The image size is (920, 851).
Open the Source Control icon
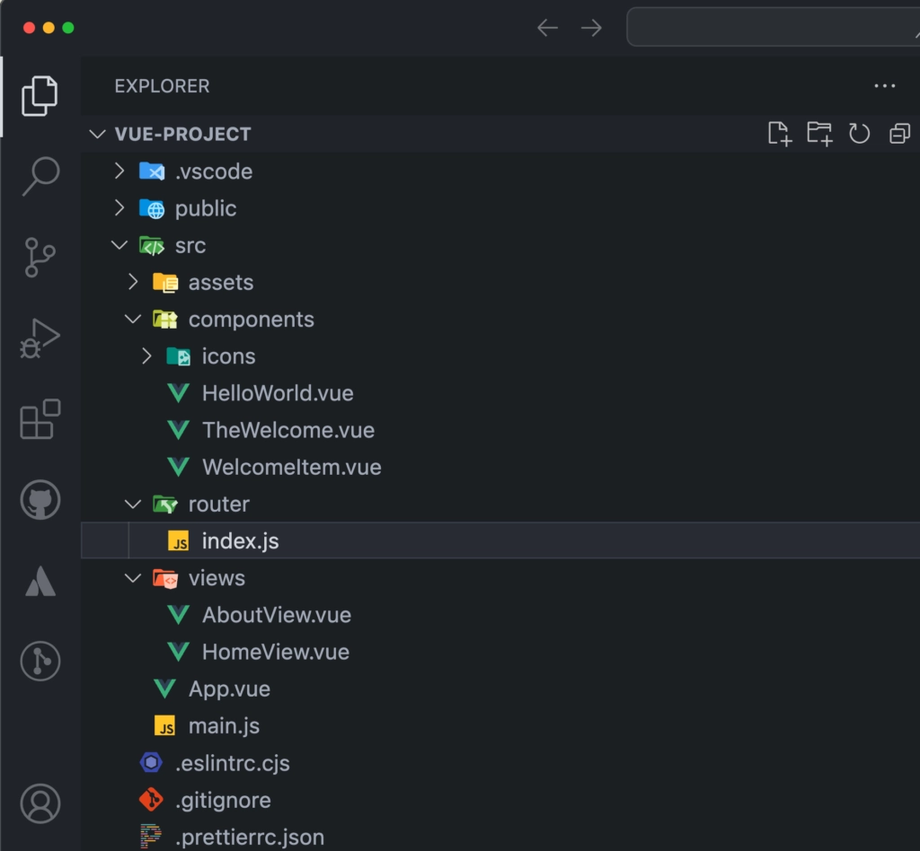[40, 258]
